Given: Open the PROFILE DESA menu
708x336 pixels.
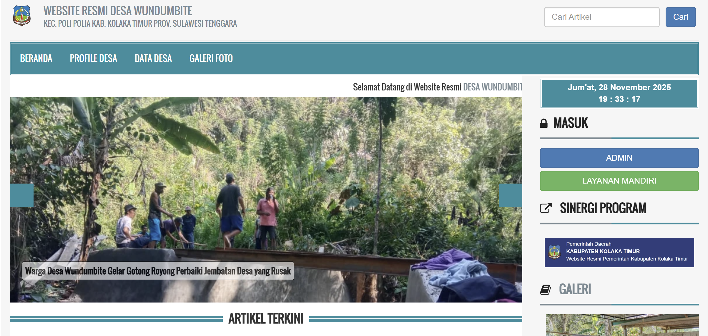Looking at the screenshot, I should 93,58.
